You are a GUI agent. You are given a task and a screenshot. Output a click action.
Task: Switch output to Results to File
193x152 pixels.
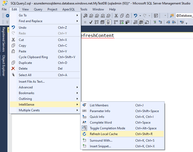tap(147, 22)
